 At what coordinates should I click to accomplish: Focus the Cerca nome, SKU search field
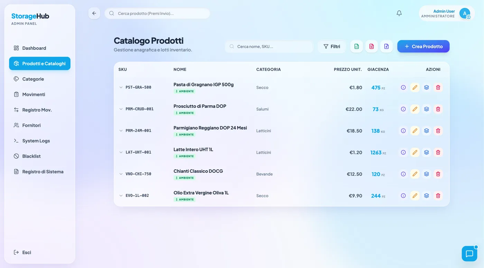(x=269, y=47)
